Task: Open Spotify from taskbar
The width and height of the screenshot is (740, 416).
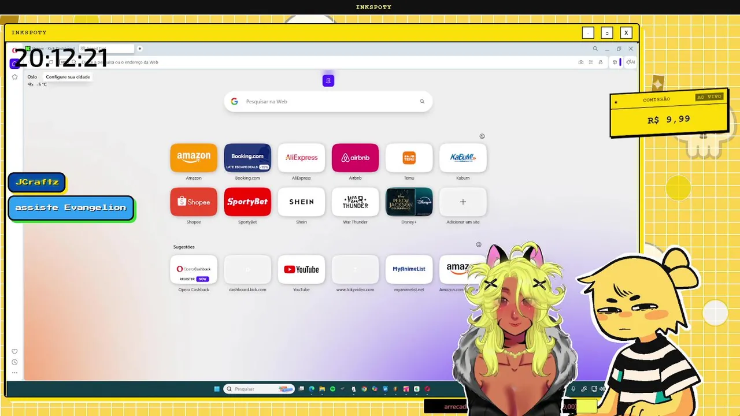Action: point(332,389)
